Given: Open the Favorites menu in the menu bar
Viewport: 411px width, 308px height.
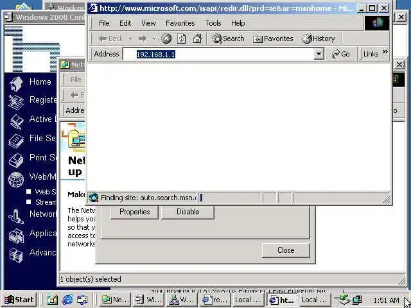Looking at the screenshot, I should [x=180, y=23].
